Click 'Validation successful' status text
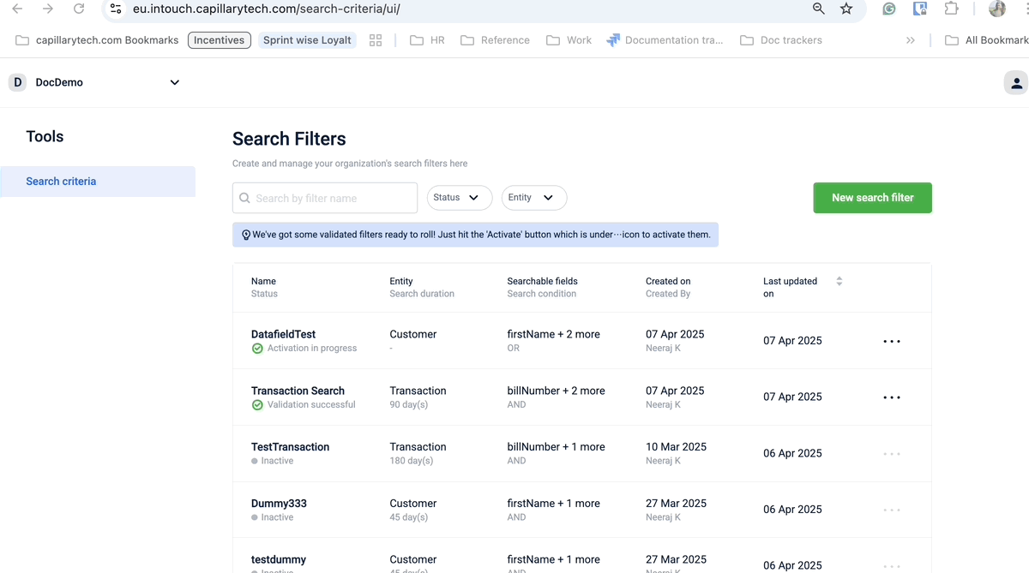 tap(311, 405)
